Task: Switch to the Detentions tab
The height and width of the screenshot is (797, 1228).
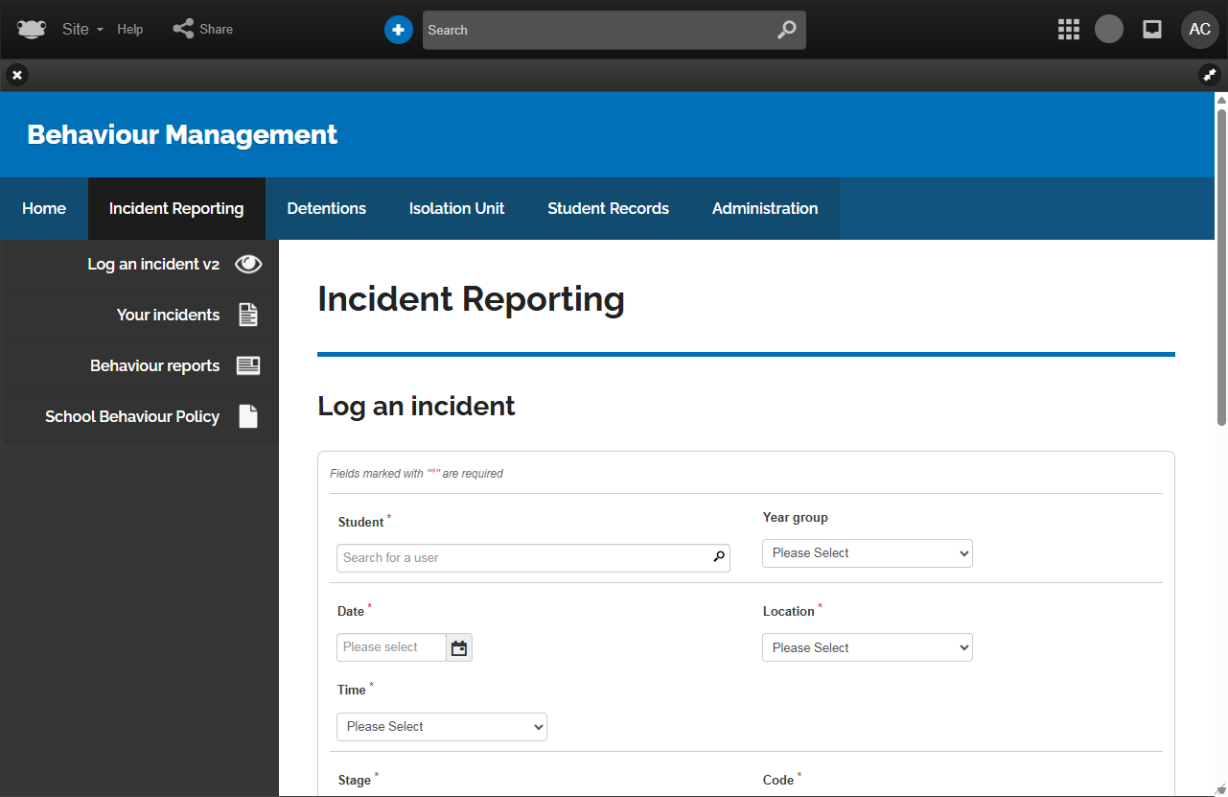Action: click(326, 208)
